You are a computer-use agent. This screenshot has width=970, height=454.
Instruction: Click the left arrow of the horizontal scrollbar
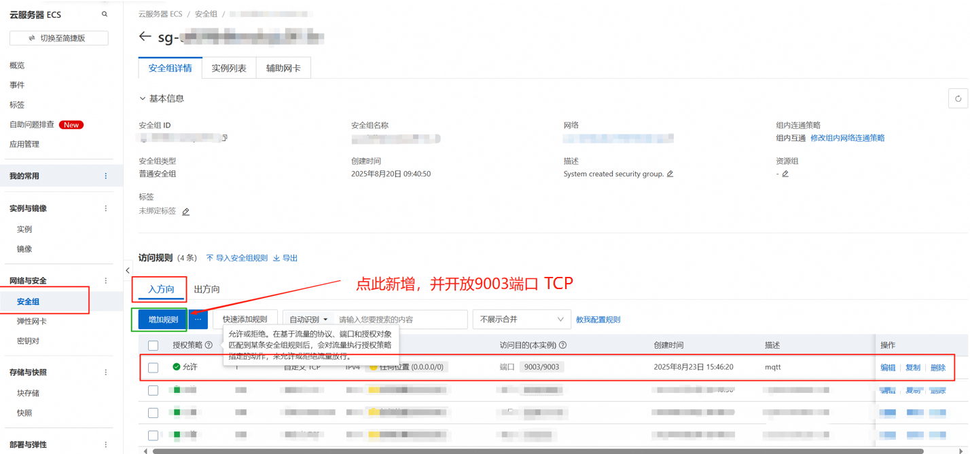(x=145, y=451)
